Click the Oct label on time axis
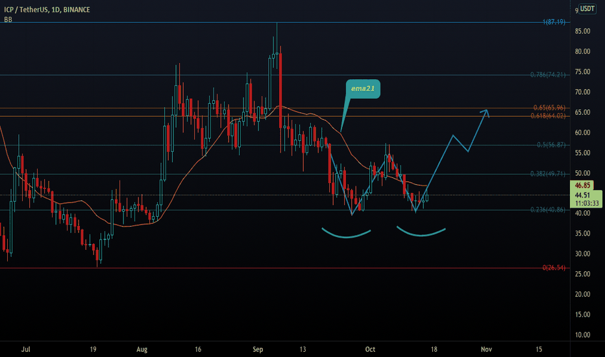This screenshot has height=357, width=605. (370, 349)
